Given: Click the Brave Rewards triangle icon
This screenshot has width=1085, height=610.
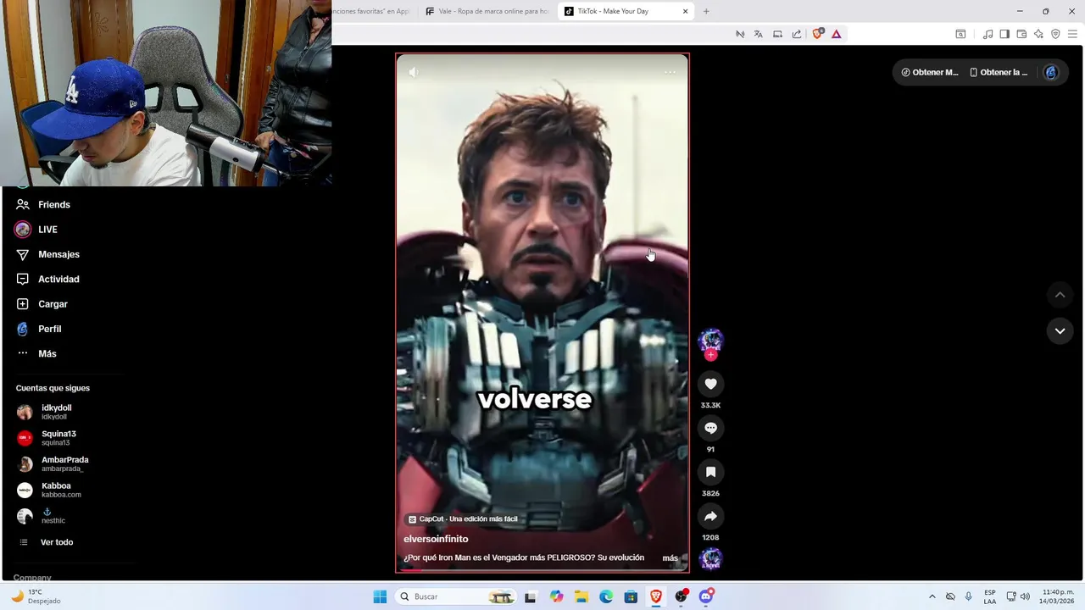Looking at the screenshot, I should tap(836, 34).
